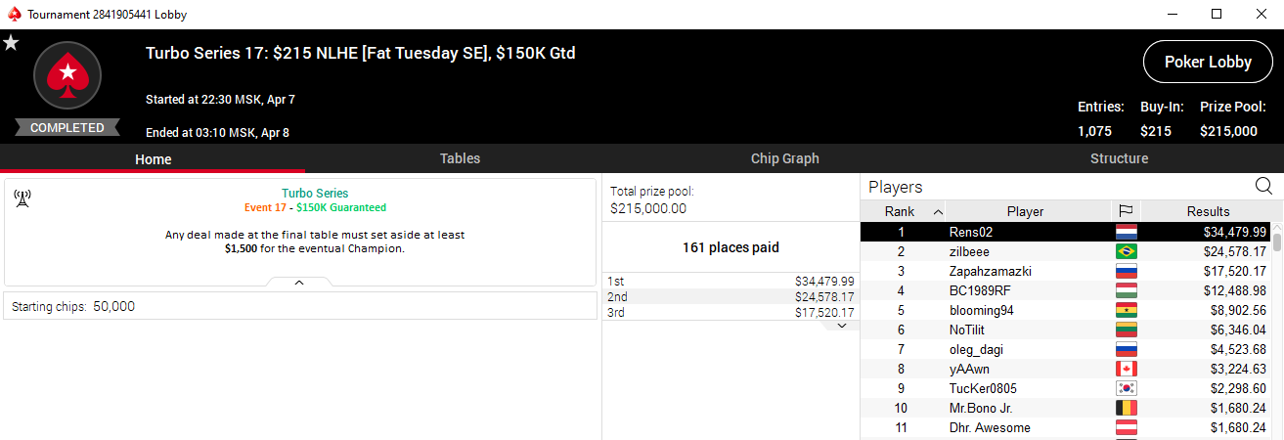The image size is (1284, 440).
Task: Click the PokerStars red spade logo
Action: tap(67, 74)
